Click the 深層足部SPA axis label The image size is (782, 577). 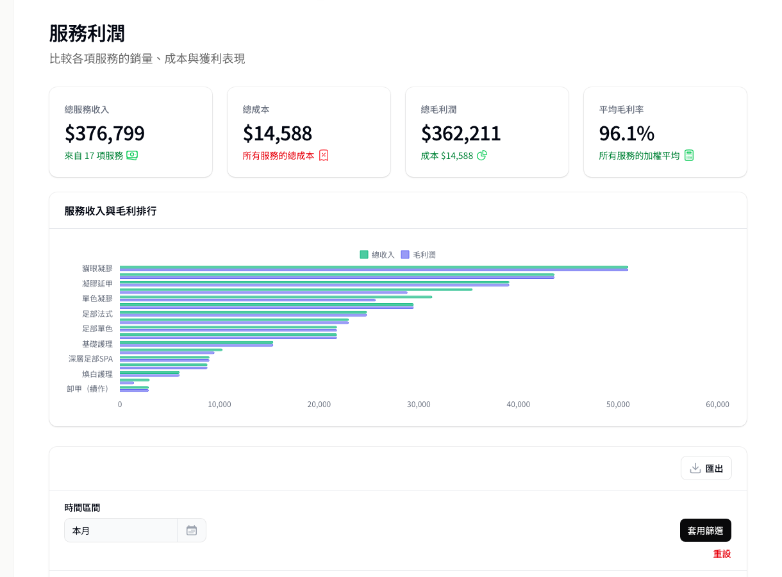point(90,358)
